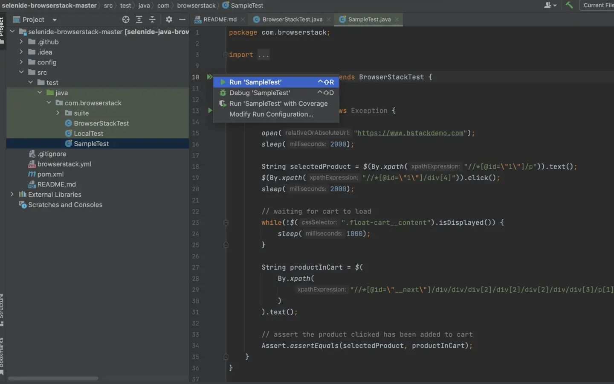Screen dimensions: 614x384
Task: Click the bstackdemo.com URL link
Action: [x=410, y=133]
